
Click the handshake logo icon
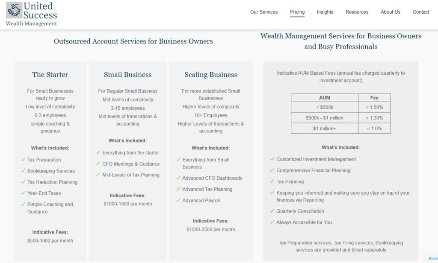click(x=13, y=10)
